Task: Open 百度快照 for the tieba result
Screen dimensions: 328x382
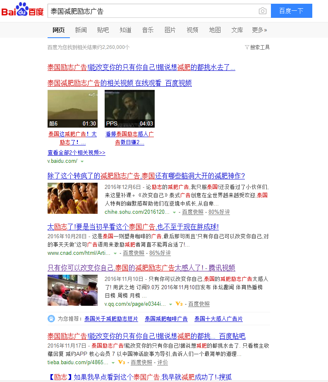Action: [141, 362]
